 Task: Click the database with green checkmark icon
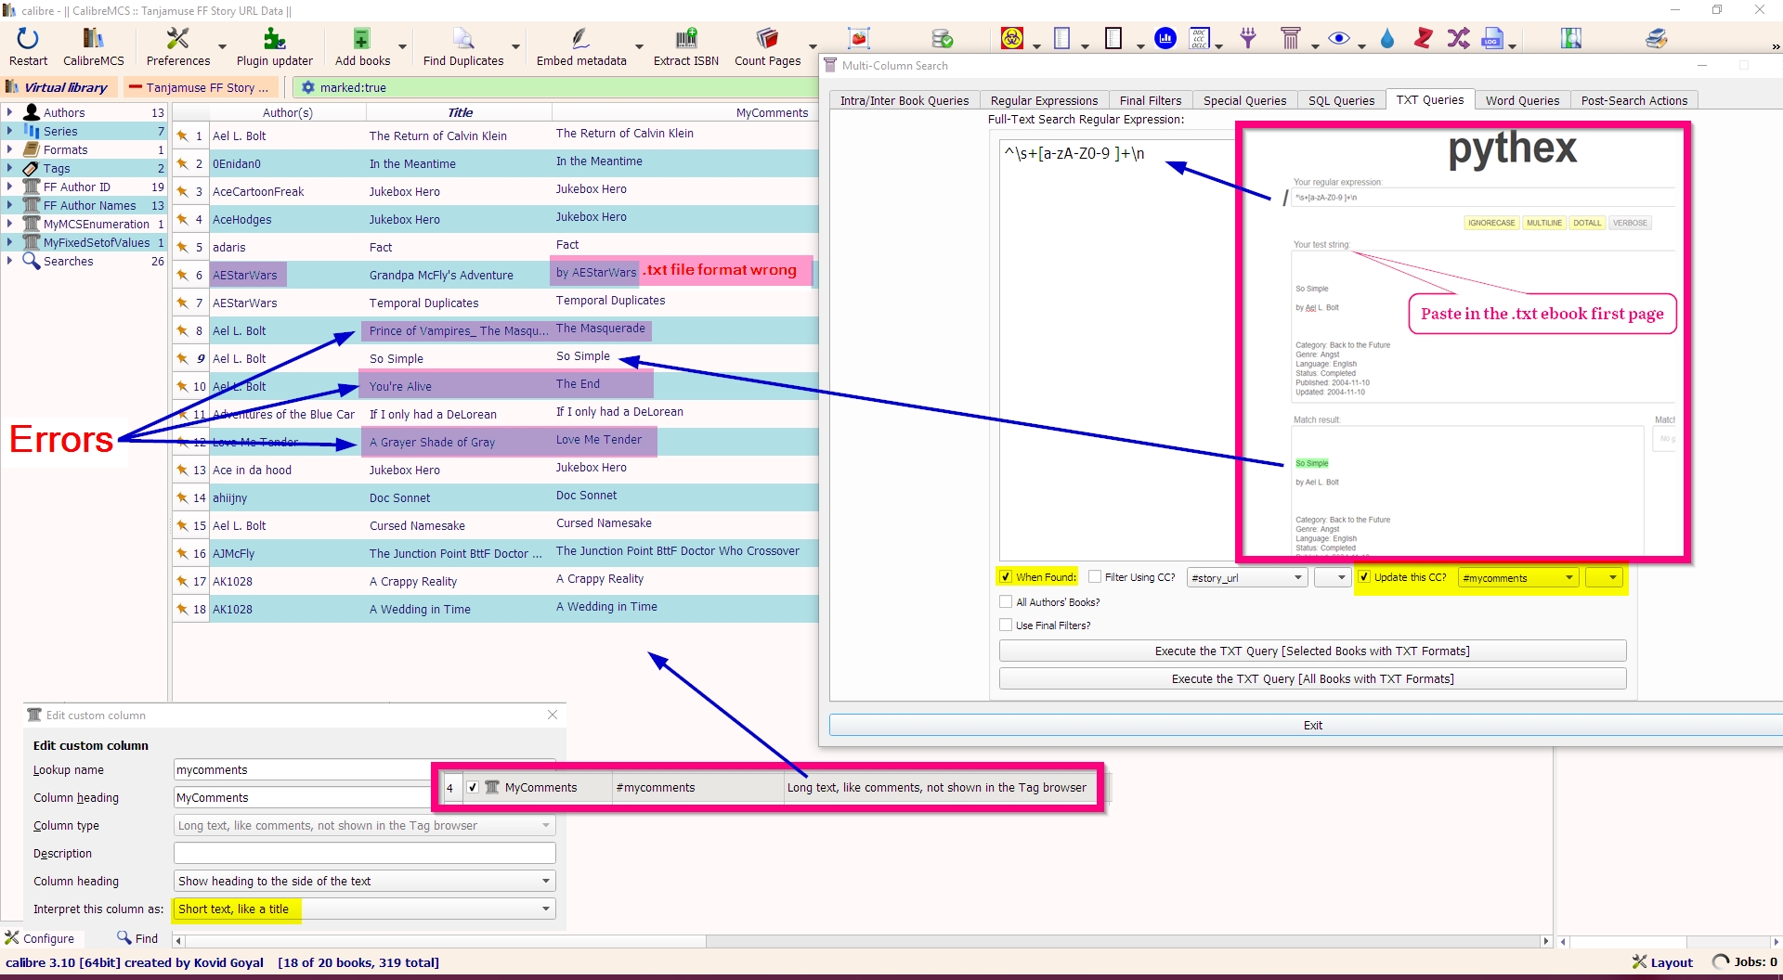942,38
